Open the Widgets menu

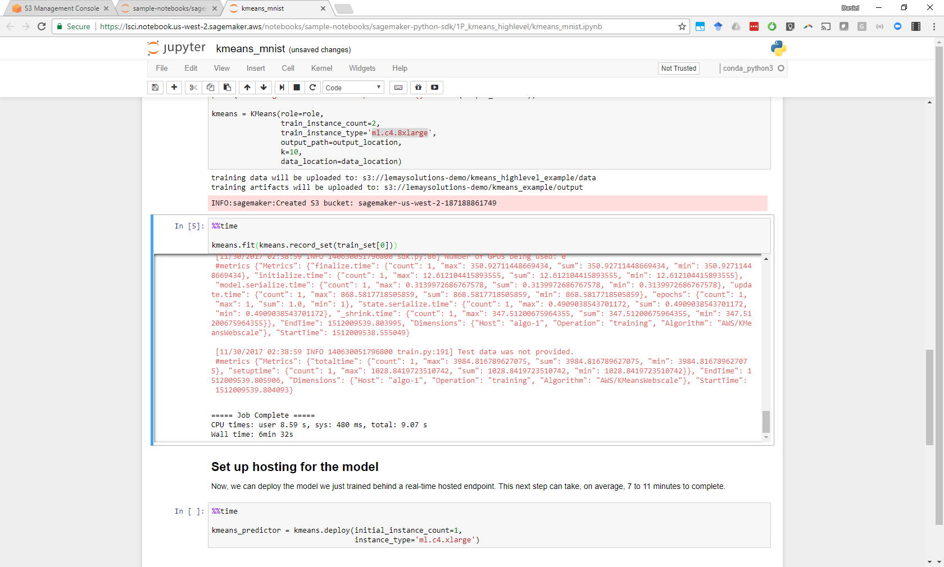click(x=362, y=68)
